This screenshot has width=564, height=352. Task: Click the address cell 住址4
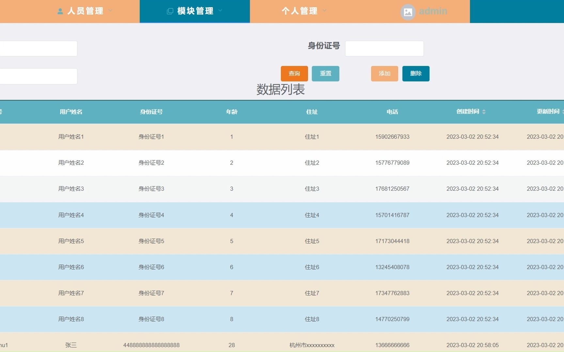tap(312, 215)
